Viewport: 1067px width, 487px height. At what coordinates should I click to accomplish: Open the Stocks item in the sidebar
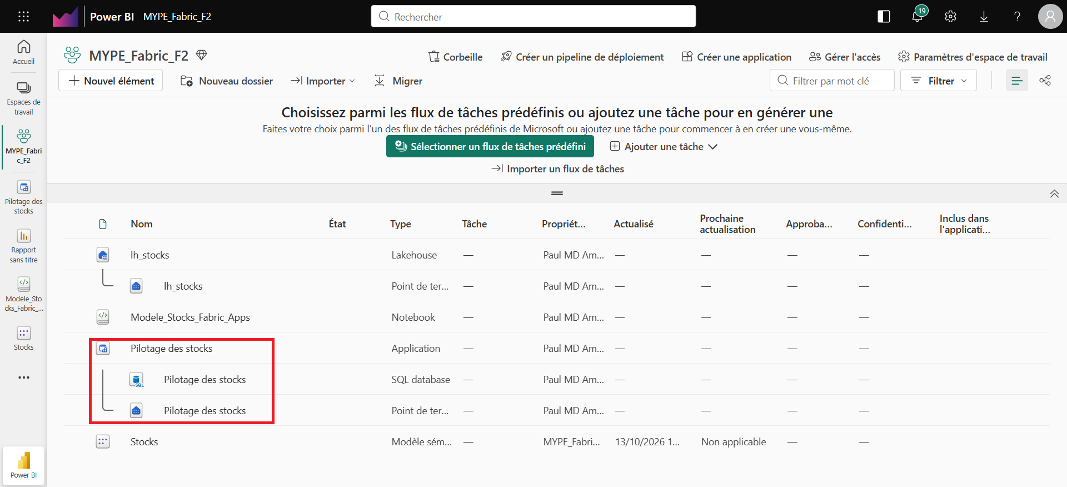pos(23,339)
